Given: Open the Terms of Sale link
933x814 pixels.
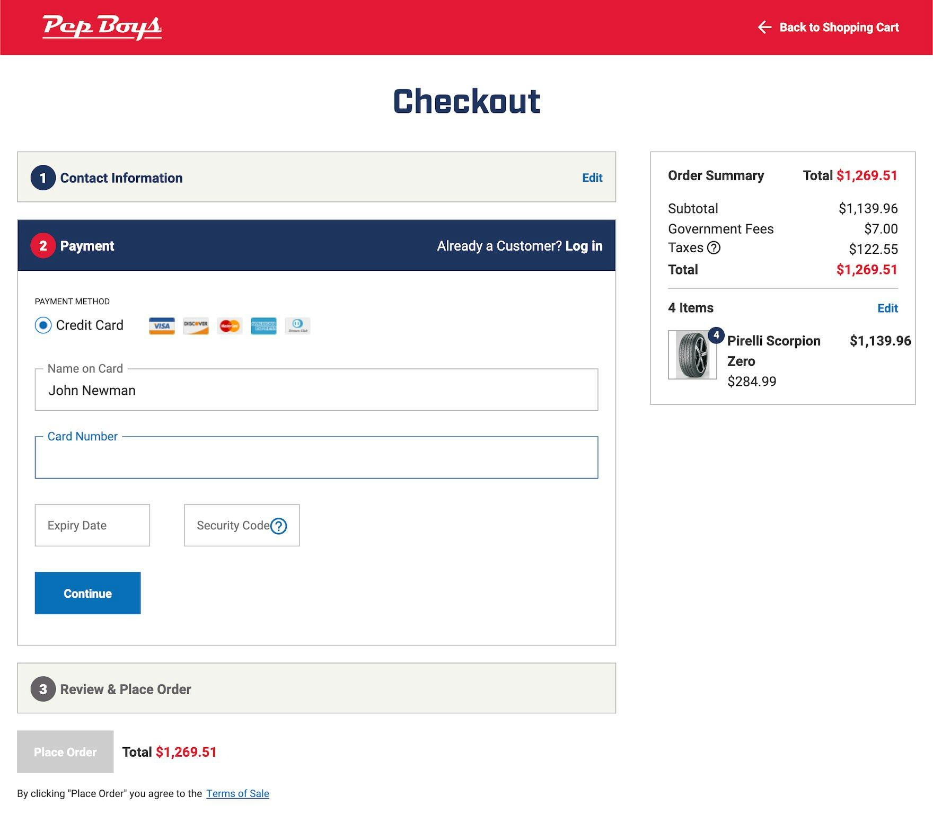Looking at the screenshot, I should tap(237, 793).
